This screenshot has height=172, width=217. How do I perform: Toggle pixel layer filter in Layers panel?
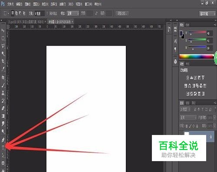click(x=195, y=109)
